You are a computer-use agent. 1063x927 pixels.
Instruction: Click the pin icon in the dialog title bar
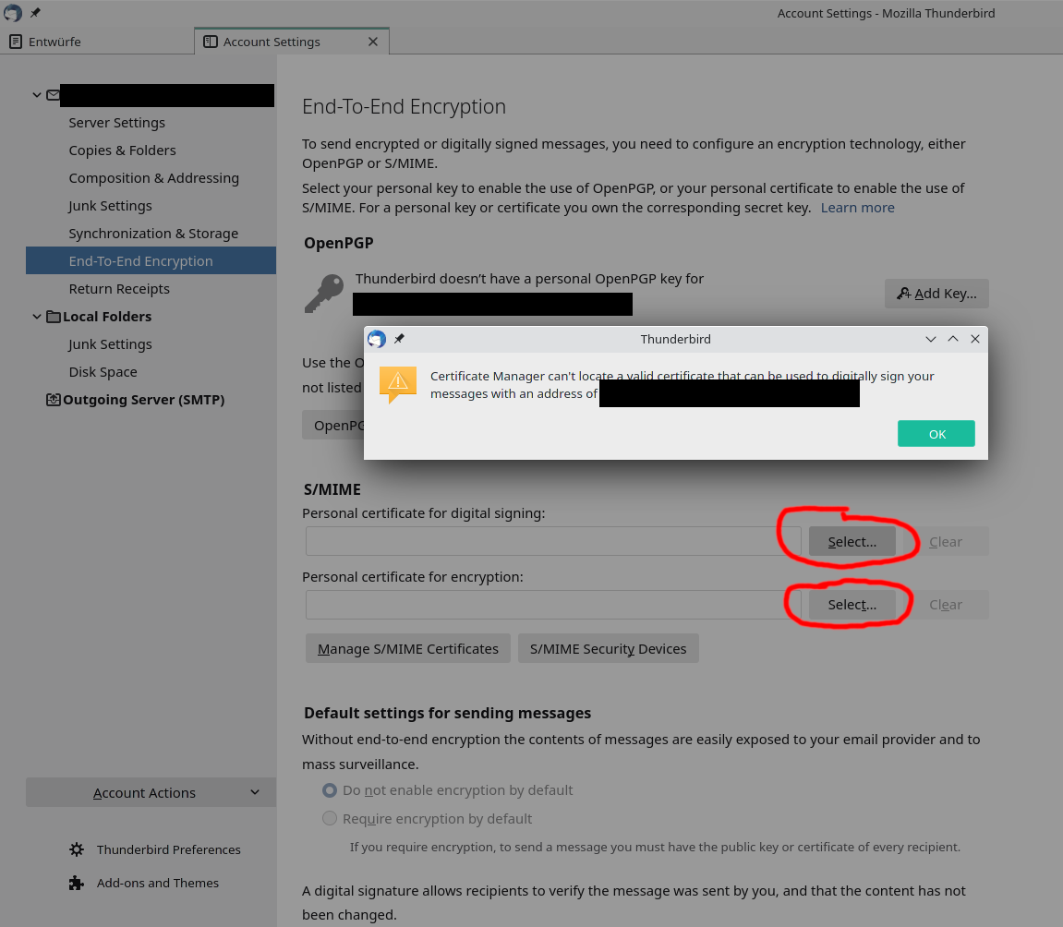tap(399, 339)
